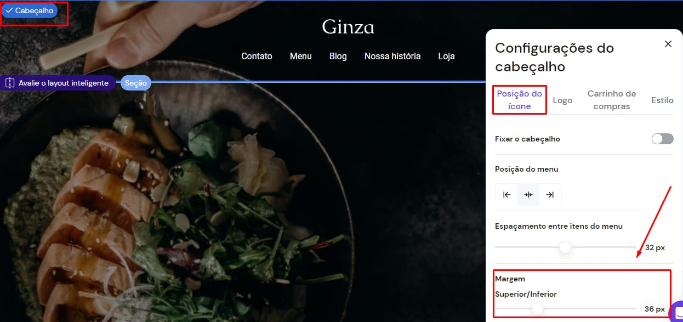
Task: Click the Menu navigation item
Action: click(x=300, y=56)
